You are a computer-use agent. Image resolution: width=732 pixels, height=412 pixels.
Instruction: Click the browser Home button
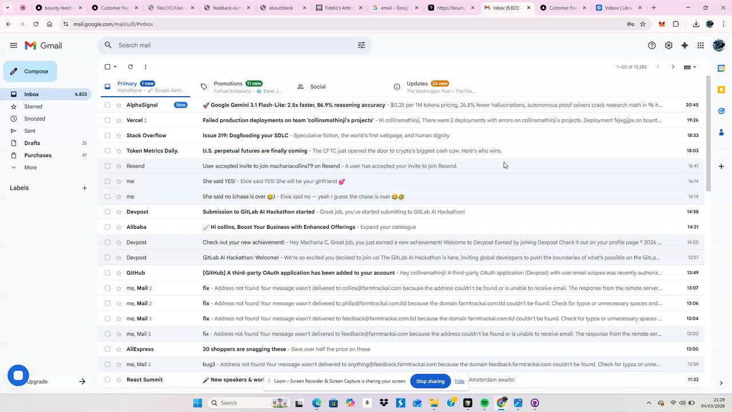(x=50, y=24)
